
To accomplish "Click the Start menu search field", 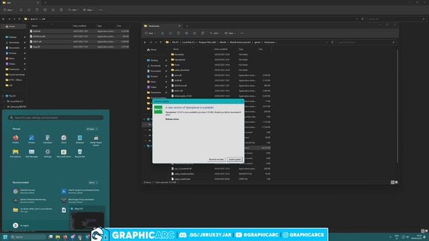I will tap(56, 118).
